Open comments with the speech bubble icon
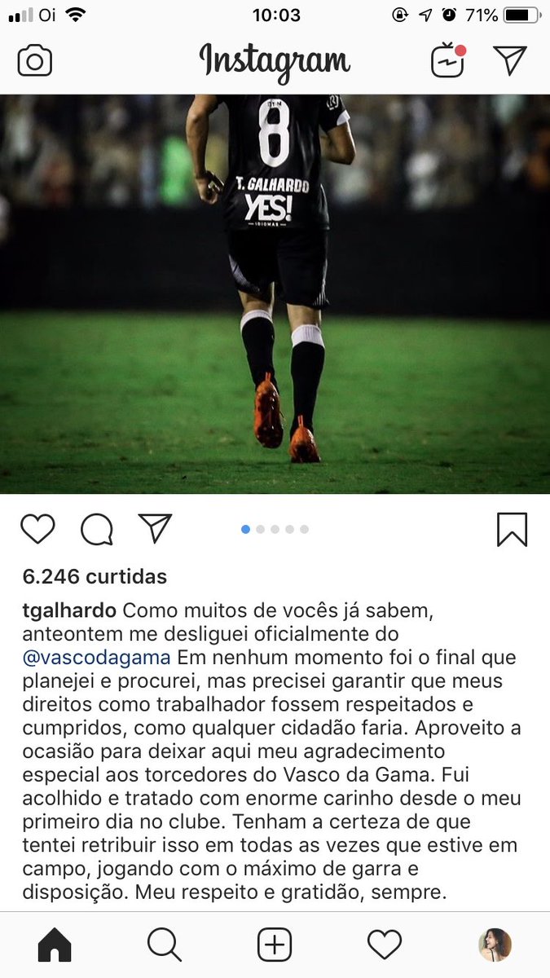550x978 pixels. [97, 530]
